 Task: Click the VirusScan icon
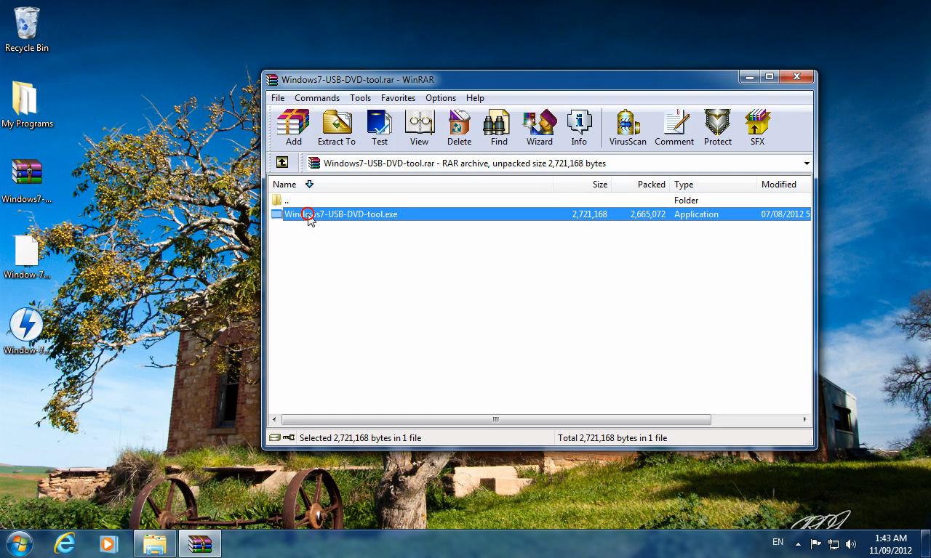click(627, 127)
